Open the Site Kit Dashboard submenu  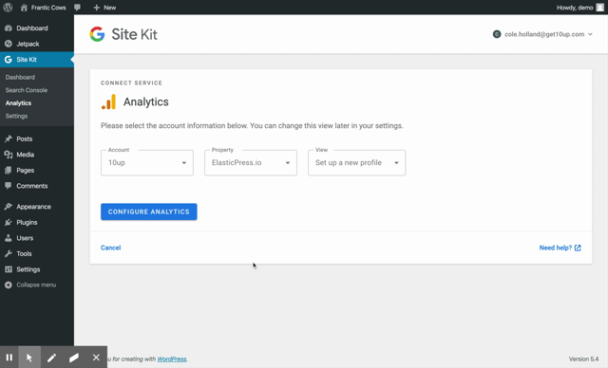tap(20, 78)
